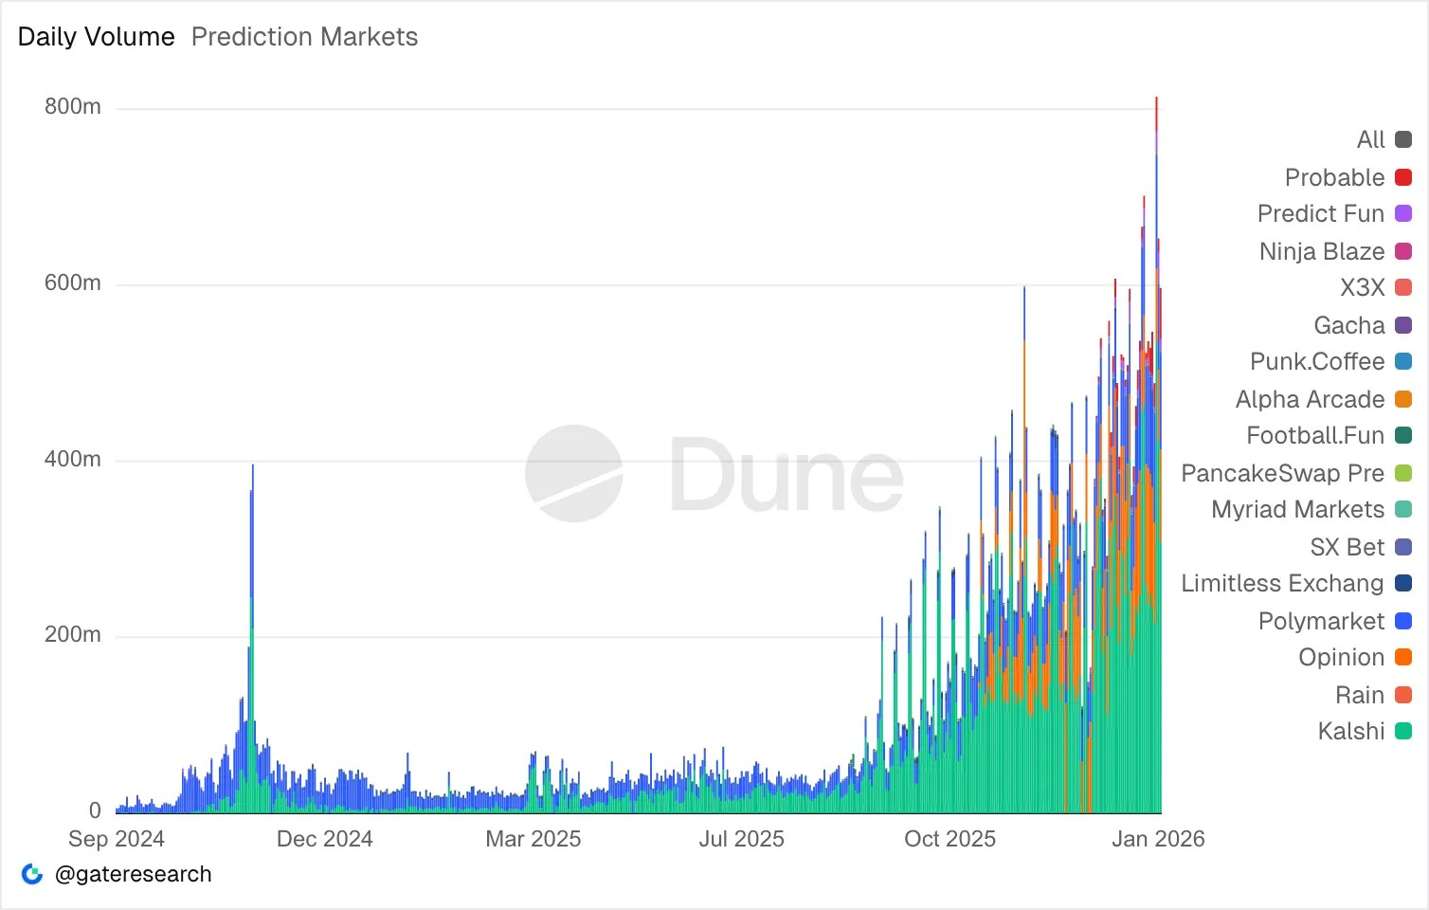Toggle Predict Fun purple legend swatch
This screenshot has height=910, width=1429.
[1403, 214]
